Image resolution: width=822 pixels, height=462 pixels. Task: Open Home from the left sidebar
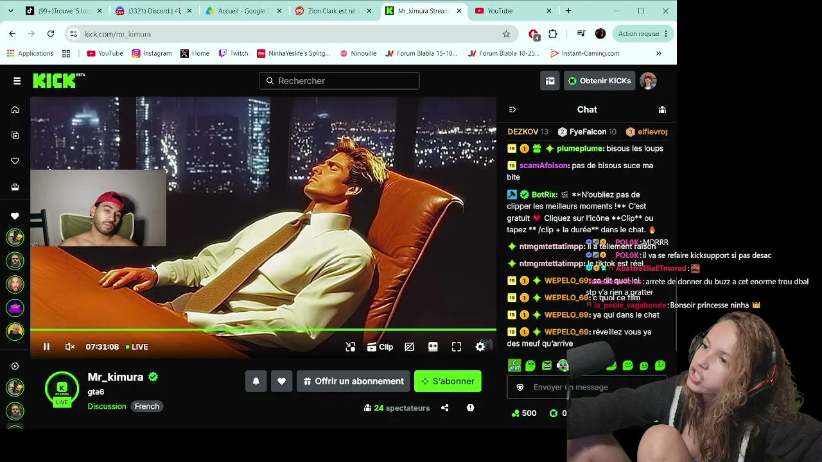(x=15, y=110)
